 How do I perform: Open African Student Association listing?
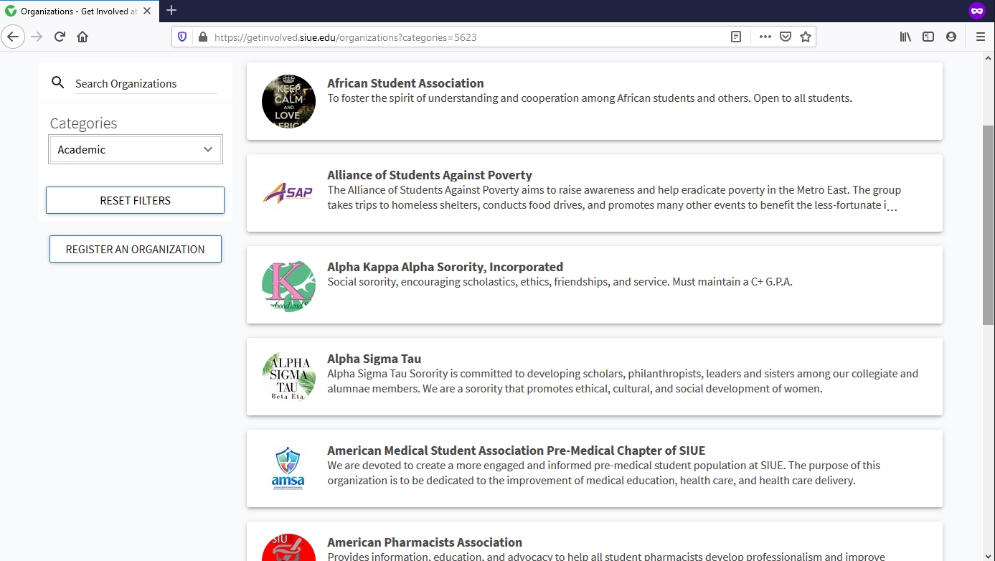405,83
